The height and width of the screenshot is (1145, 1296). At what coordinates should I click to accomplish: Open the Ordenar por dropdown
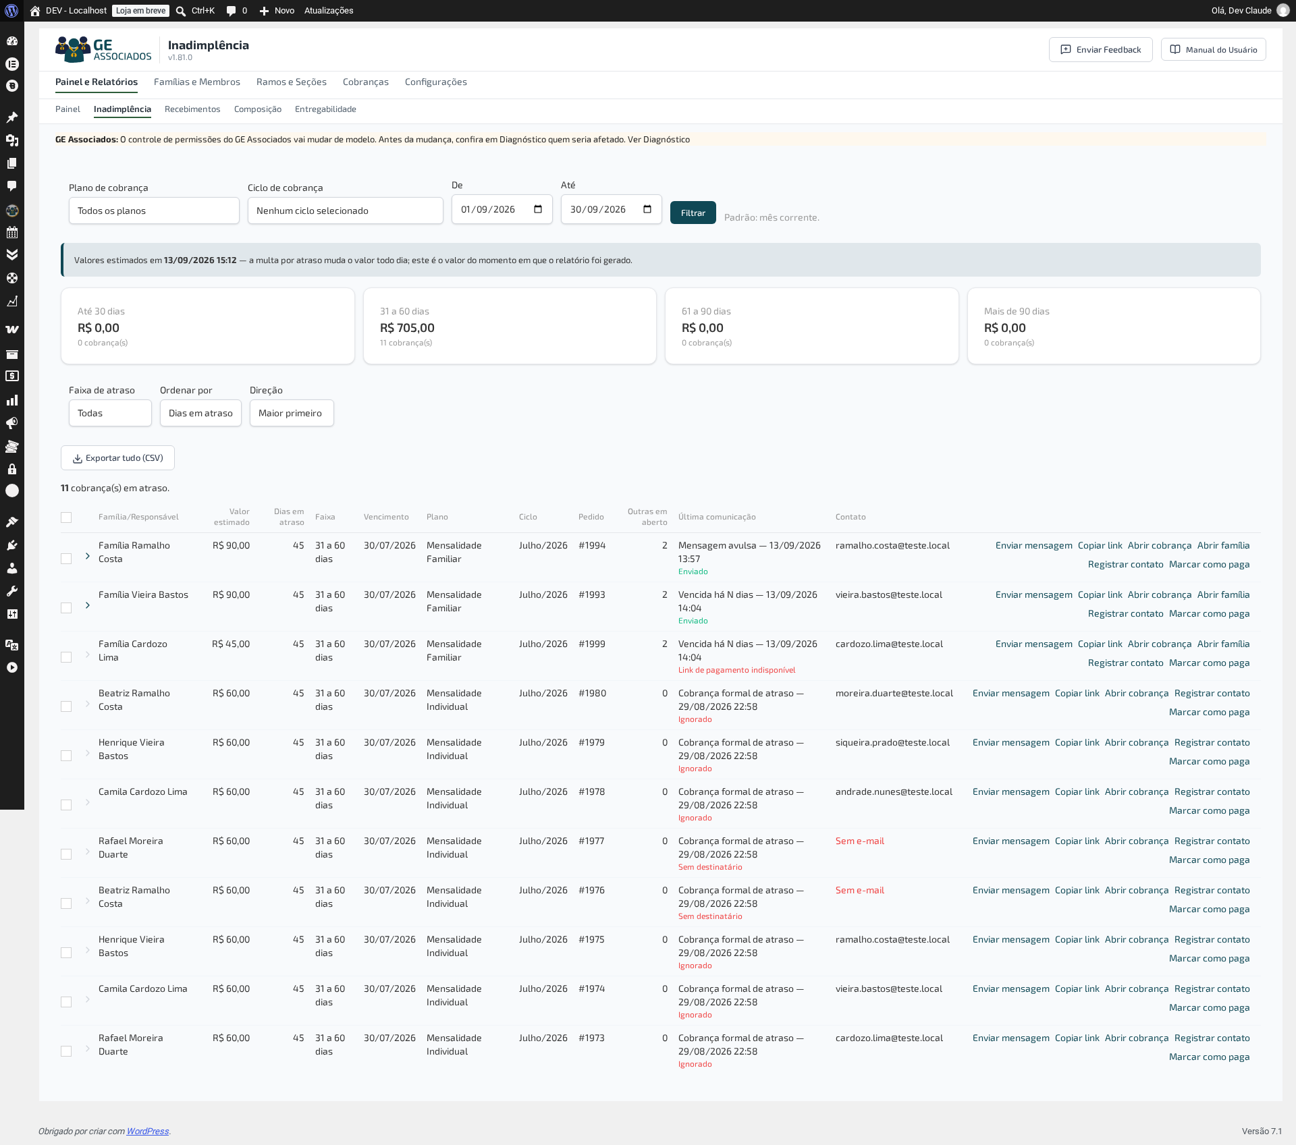tap(200, 413)
